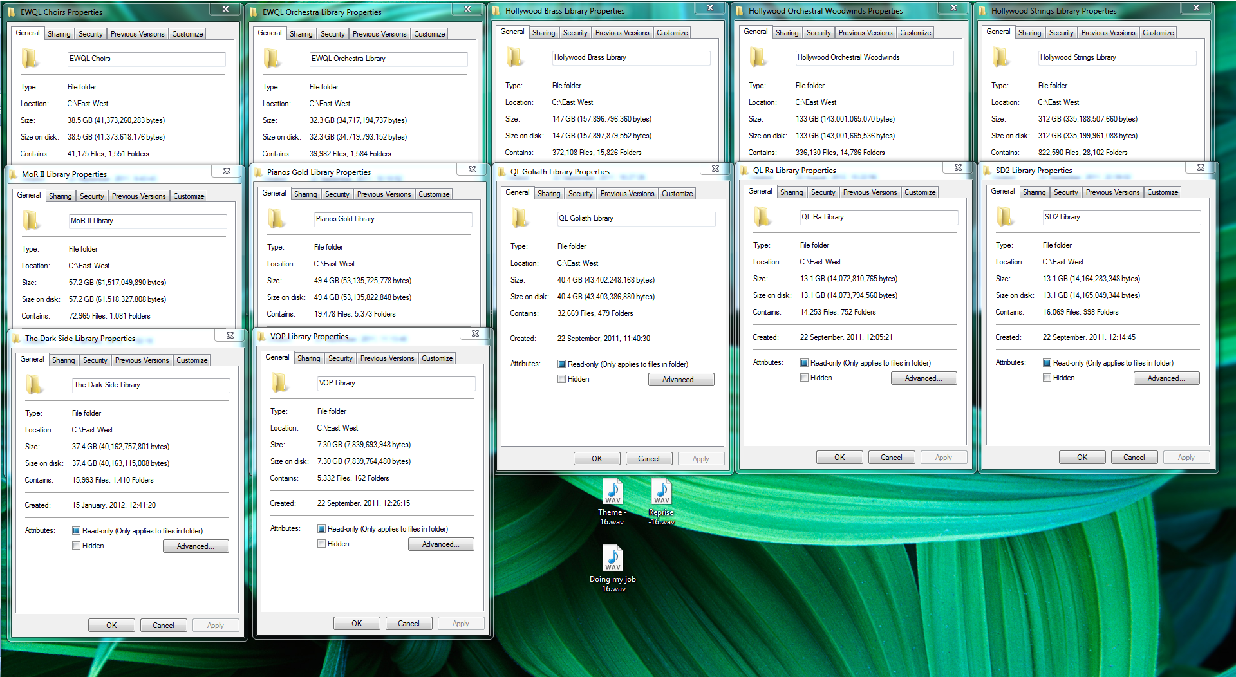The image size is (1236, 677).
Task: Toggle Read-only checkbox in SD2 Library Properties
Action: point(1047,363)
